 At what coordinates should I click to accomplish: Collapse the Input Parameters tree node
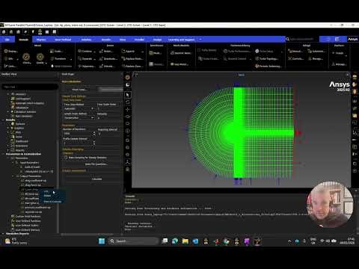(x=13, y=163)
